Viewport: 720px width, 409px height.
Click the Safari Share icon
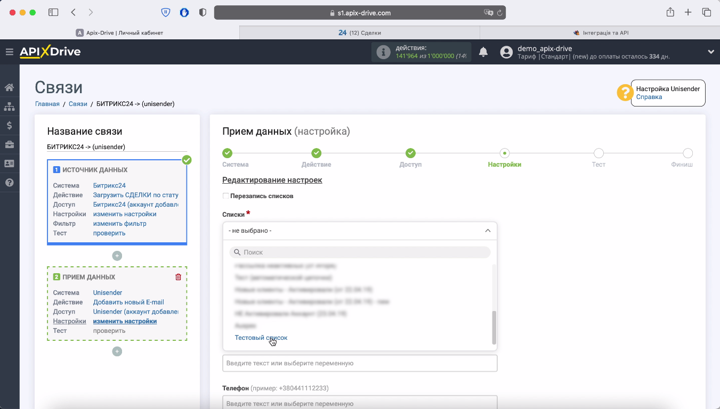click(670, 12)
